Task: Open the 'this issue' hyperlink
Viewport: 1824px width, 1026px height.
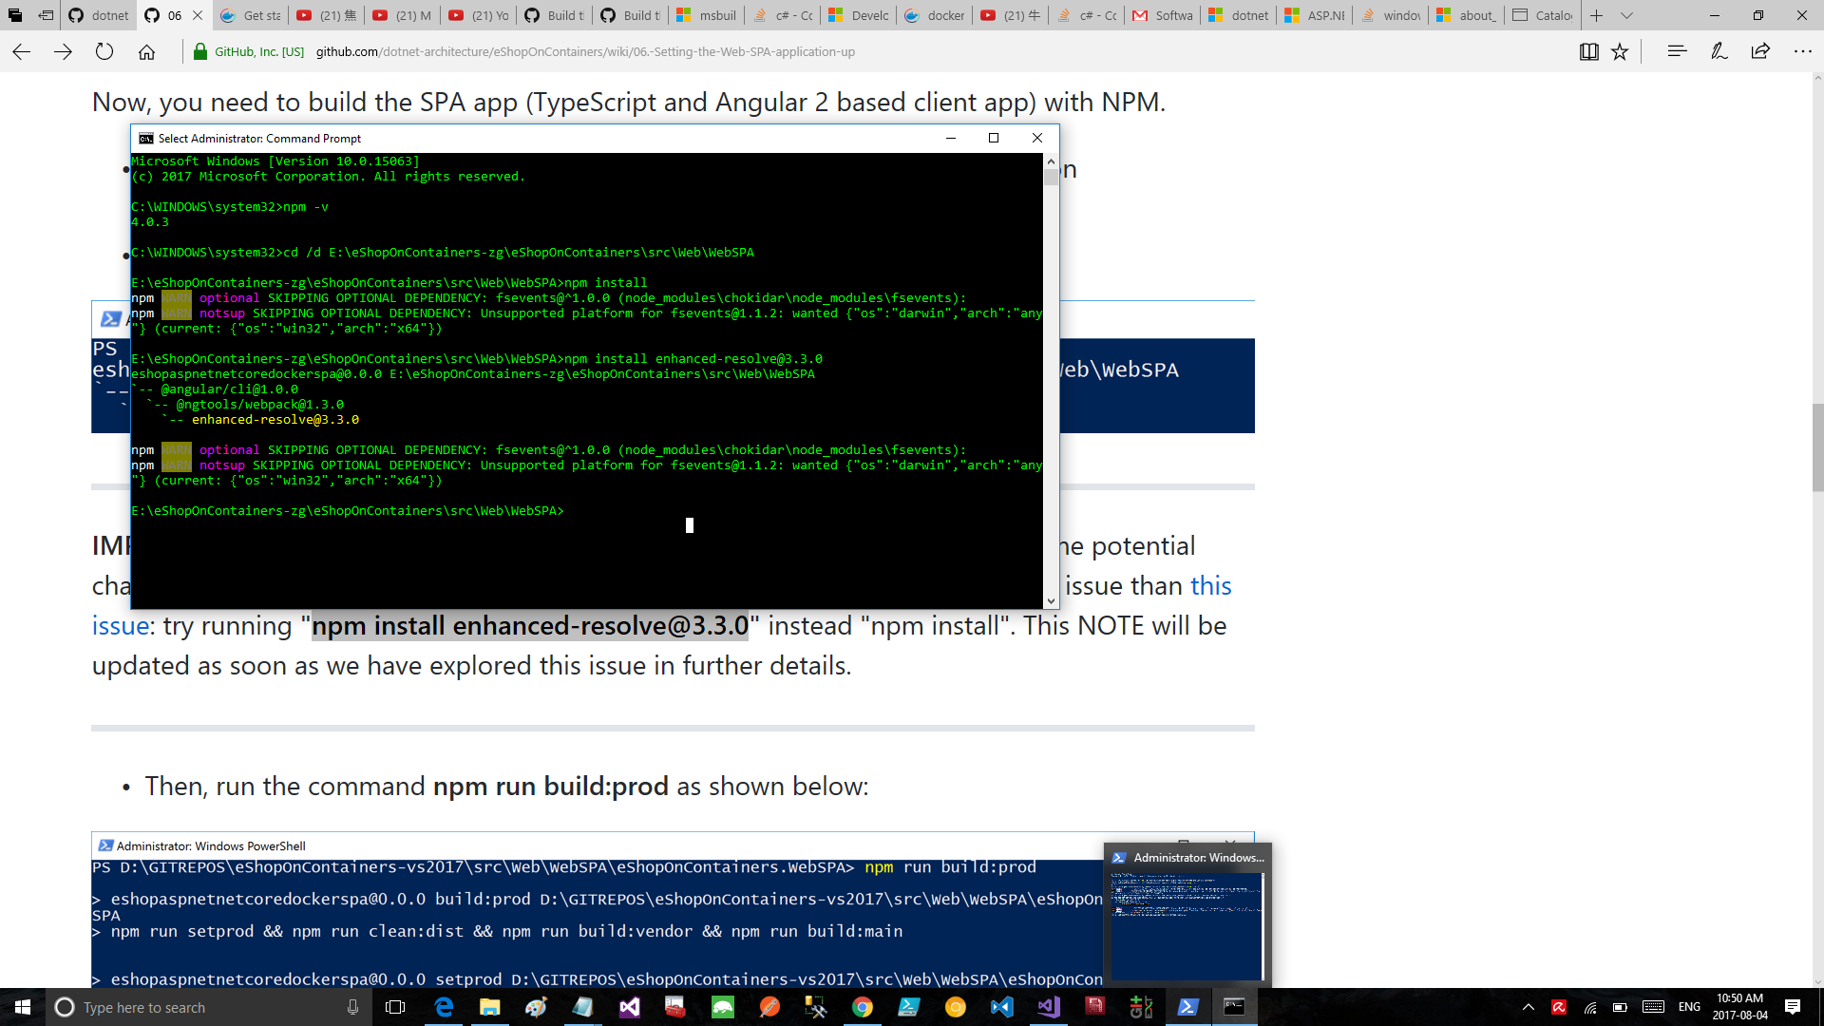Action: pyautogui.click(x=1212, y=585)
